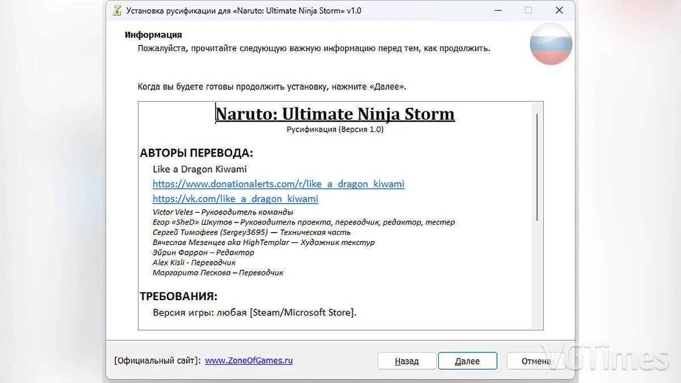Click the Эйрин Фаррон – Редактор line
The image size is (681, 383).
coord(203,252)
